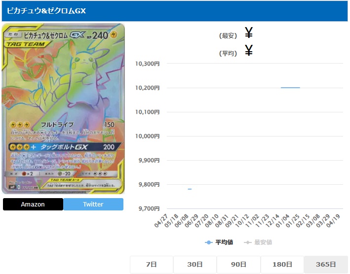Select the 7日 period tab
350x274 pixels.
click(152, 265)
